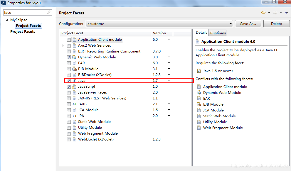Image resolution: width=291 pixels, height=171 pixels.
Task: Open the back history dropdown arrow
Action: pyautogui.click(x=269, y=13)
